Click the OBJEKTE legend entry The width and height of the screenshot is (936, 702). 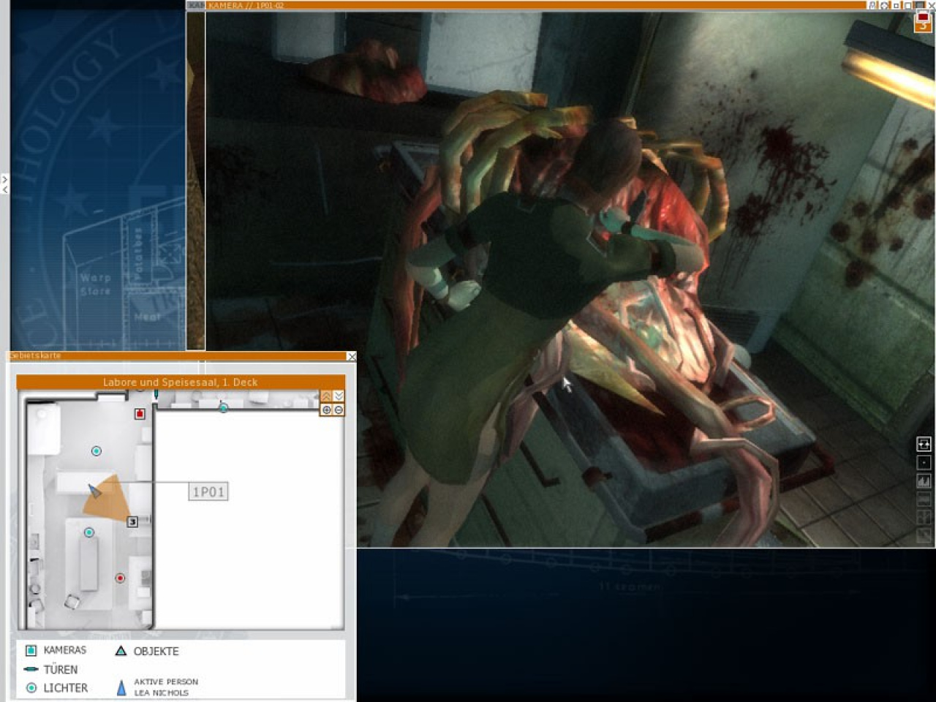[x=147, y=651]
